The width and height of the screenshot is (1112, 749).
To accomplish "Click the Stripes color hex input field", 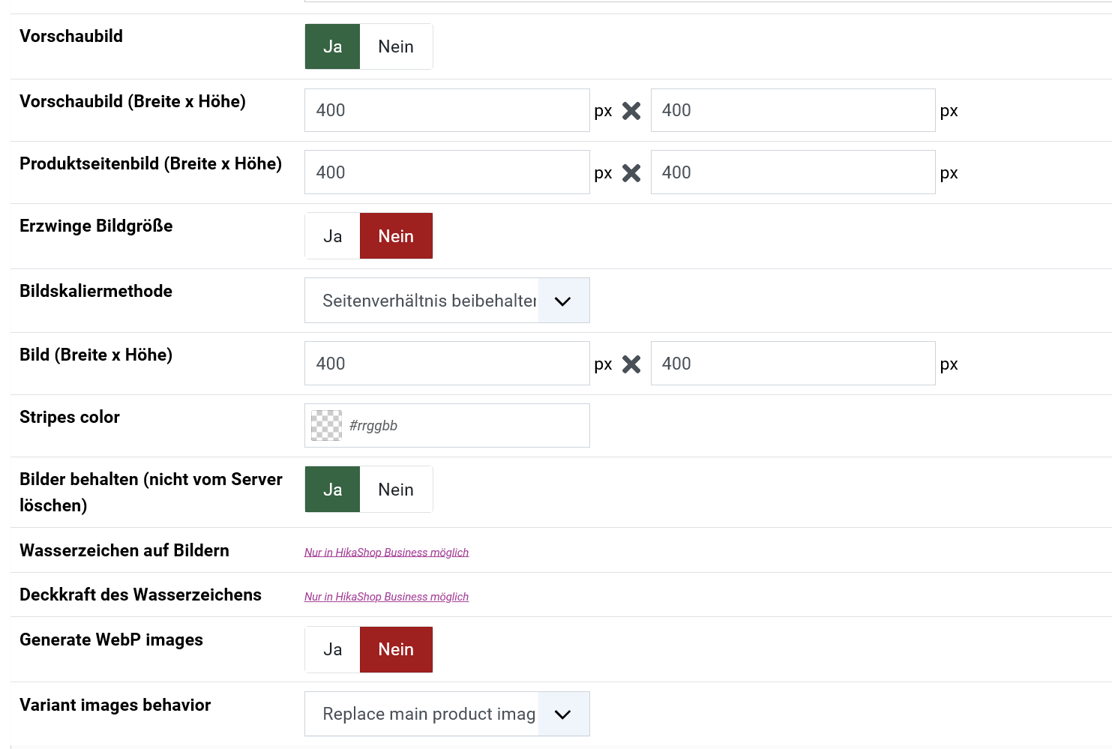I will tap(465, 426).
